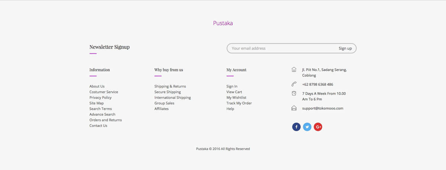Click the Sign In link

coord(232,86)
